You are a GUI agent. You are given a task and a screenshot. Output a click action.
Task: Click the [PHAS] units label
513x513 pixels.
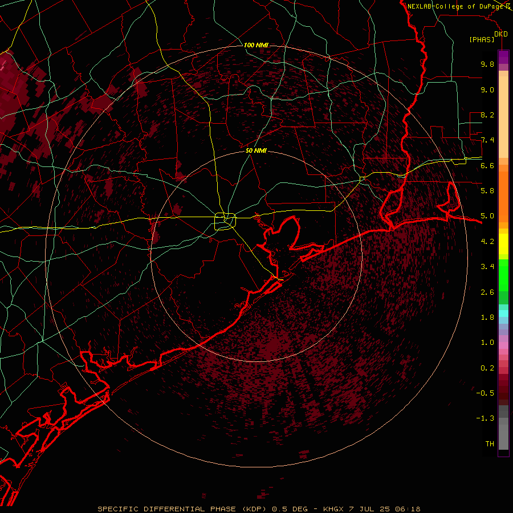tap(482, 40)
